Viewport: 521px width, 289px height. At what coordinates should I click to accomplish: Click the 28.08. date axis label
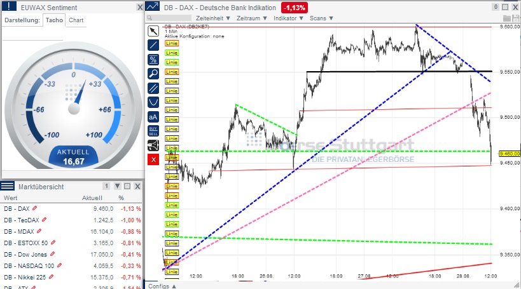point(463,276)
